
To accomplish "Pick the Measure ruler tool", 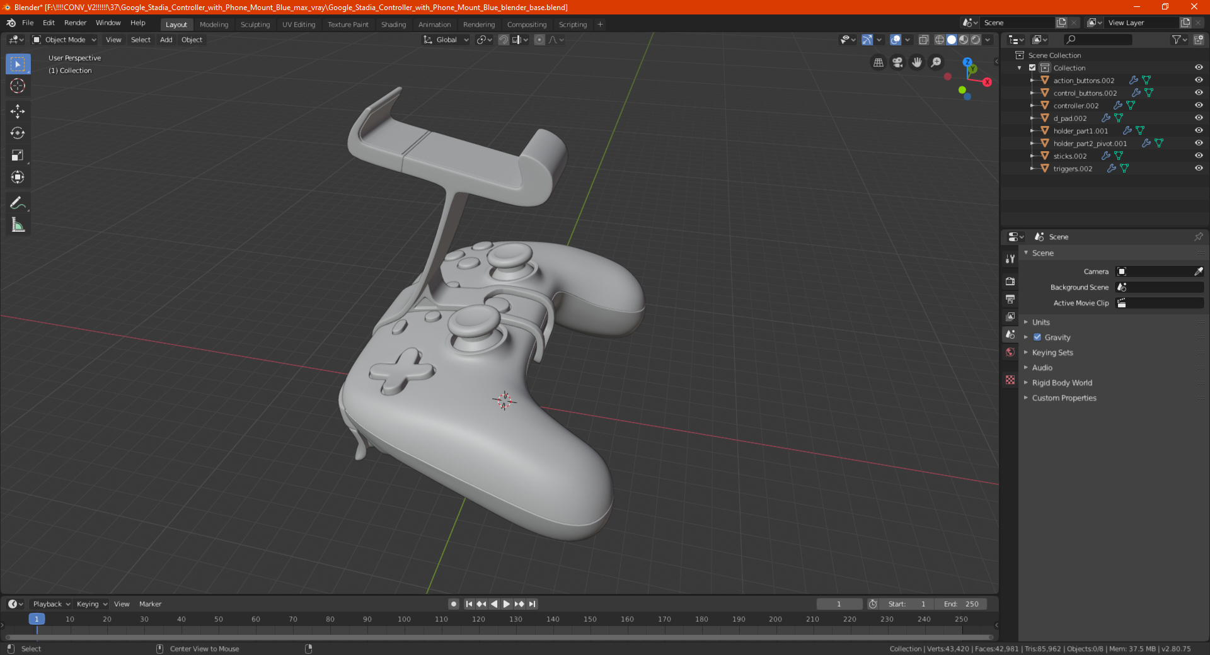I will tap(18, 225).
